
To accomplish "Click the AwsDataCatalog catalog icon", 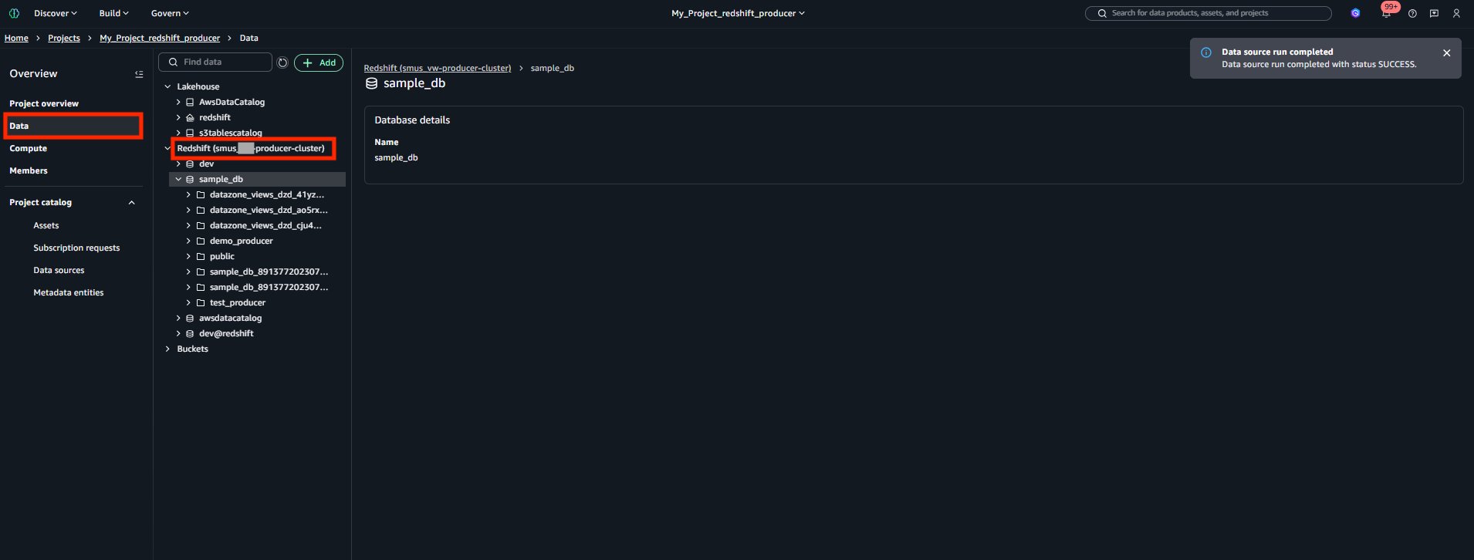I will (x=190, y=102).
